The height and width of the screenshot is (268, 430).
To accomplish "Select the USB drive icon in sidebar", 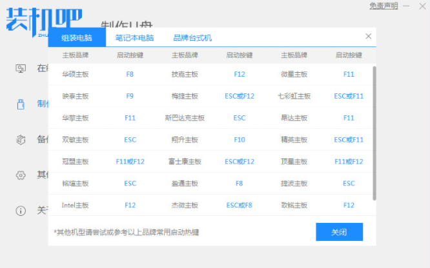I will point(21,104).
